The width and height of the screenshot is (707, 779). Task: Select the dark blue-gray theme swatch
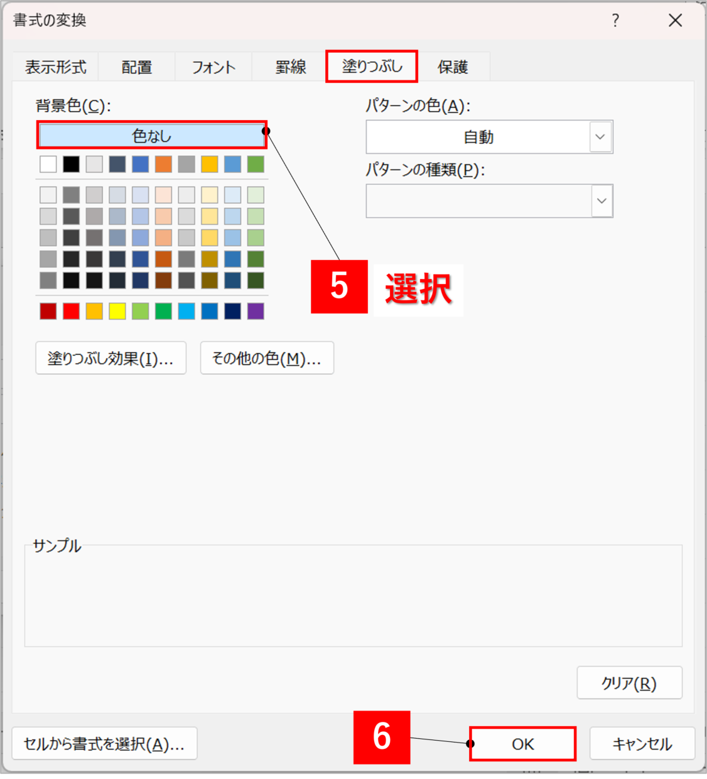117,164
